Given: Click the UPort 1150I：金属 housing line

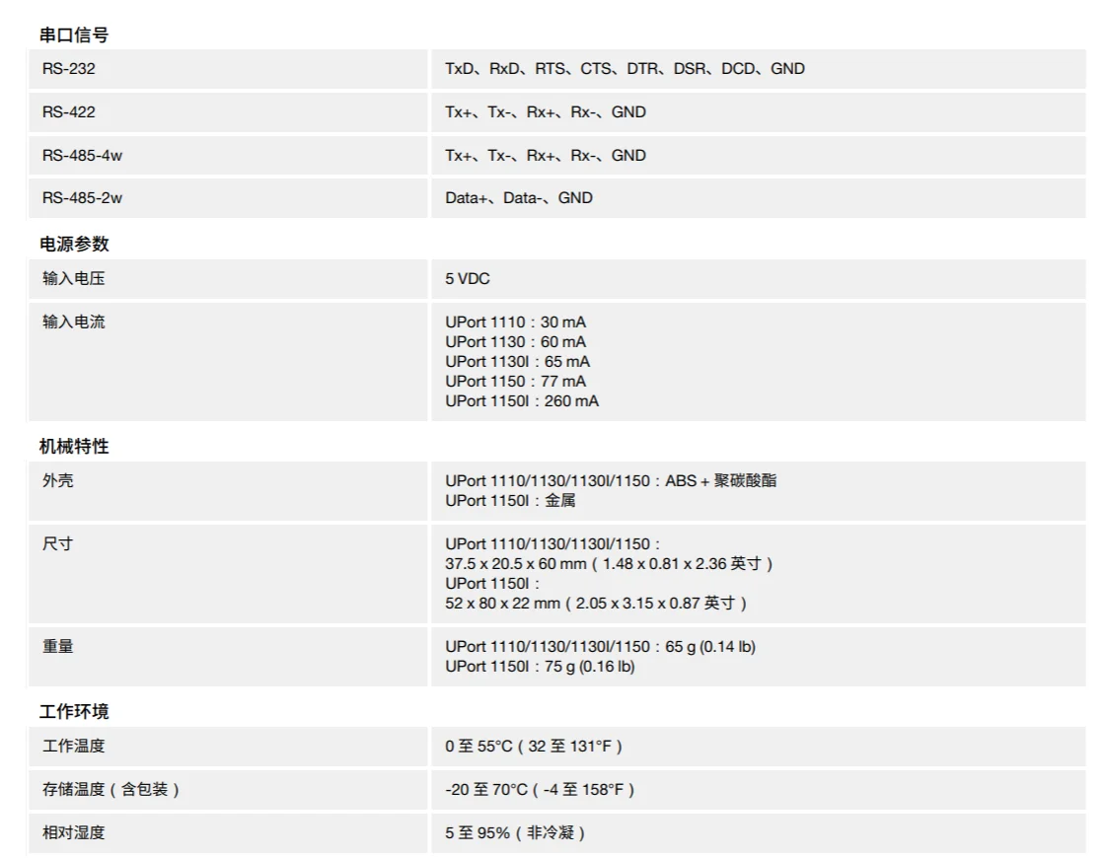Looking at the screenshot, I should click(509, 501).
